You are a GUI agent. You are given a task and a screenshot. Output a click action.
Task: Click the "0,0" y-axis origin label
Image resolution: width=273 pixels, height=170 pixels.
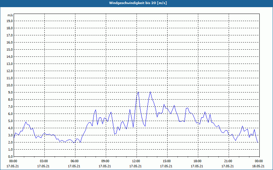click(x=10, y=156)
